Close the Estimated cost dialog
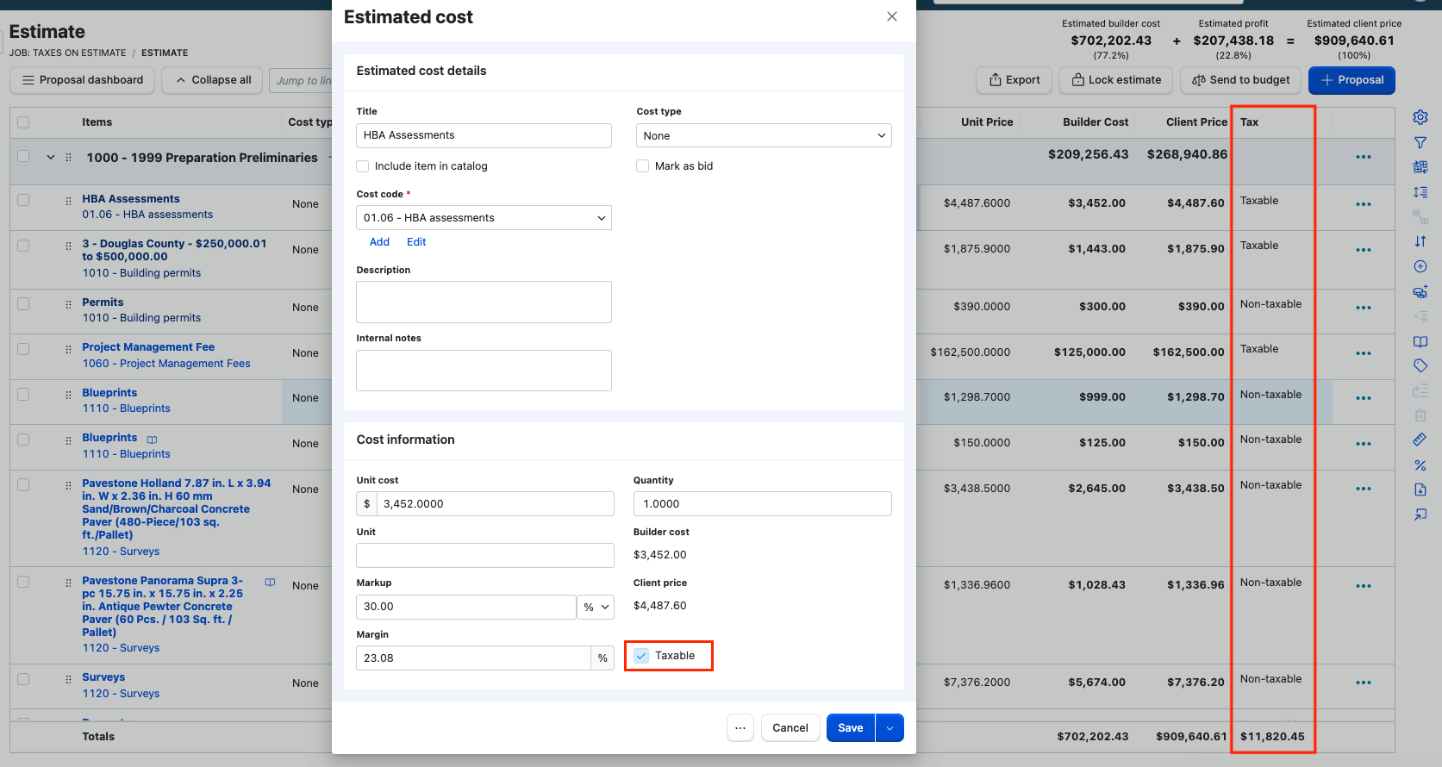Image resolution: width=1442 pixels, height=767 pixels. click(892, 16)
